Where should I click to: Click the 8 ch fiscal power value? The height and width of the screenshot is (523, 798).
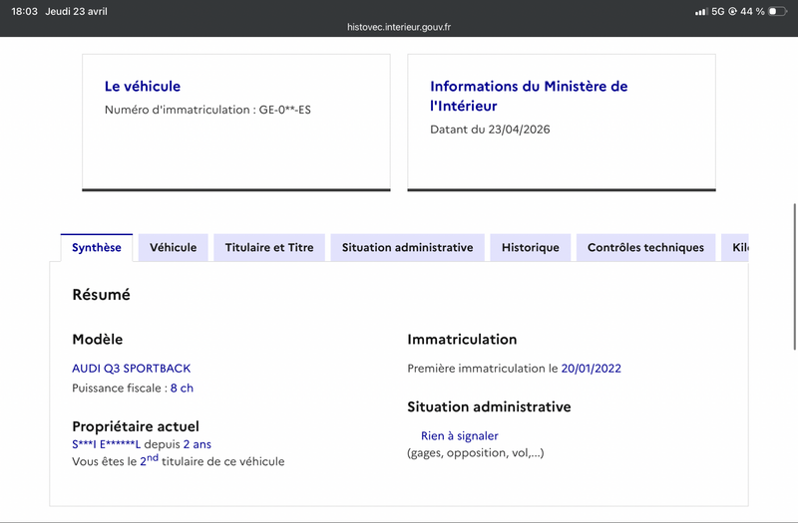[182, 389]
